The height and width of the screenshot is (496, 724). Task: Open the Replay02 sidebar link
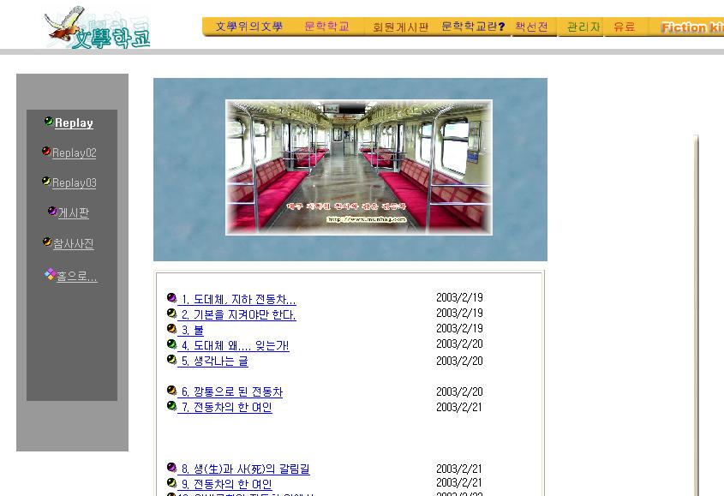(x=74, y=153)
